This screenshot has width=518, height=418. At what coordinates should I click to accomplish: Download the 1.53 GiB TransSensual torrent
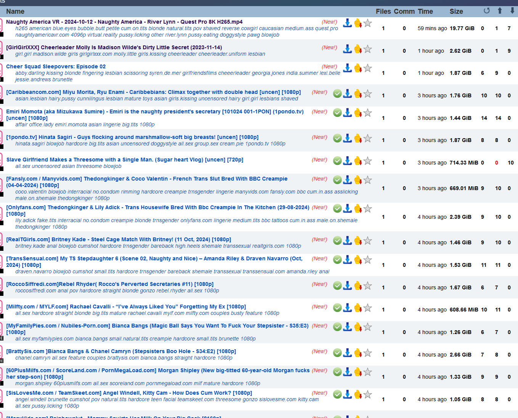(347, 260)
